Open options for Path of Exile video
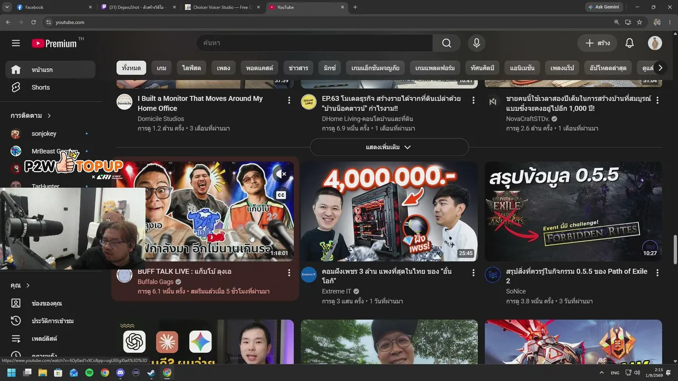Viewport: 678px width, 381px height. pos(657,273)
